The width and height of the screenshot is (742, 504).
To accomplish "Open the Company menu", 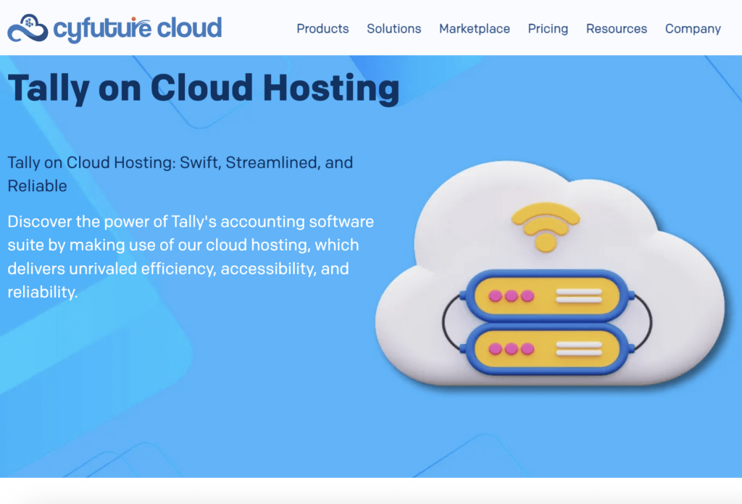I will click(x=693, y=29).
